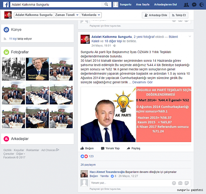Open 11 kişi followers link
206x194 pixels.
click(x=13, y=39)
